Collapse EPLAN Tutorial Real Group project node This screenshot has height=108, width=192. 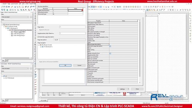coord(2,25)
